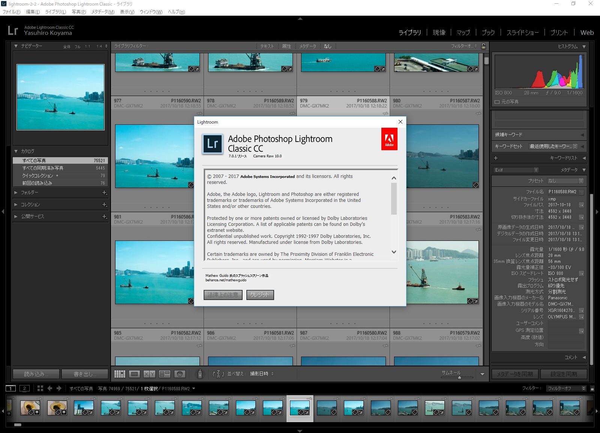Reverse sort order with the ZA icon
Image resolution: width=600 pixels, height=433 pixels.
click(x=217, y=374)
